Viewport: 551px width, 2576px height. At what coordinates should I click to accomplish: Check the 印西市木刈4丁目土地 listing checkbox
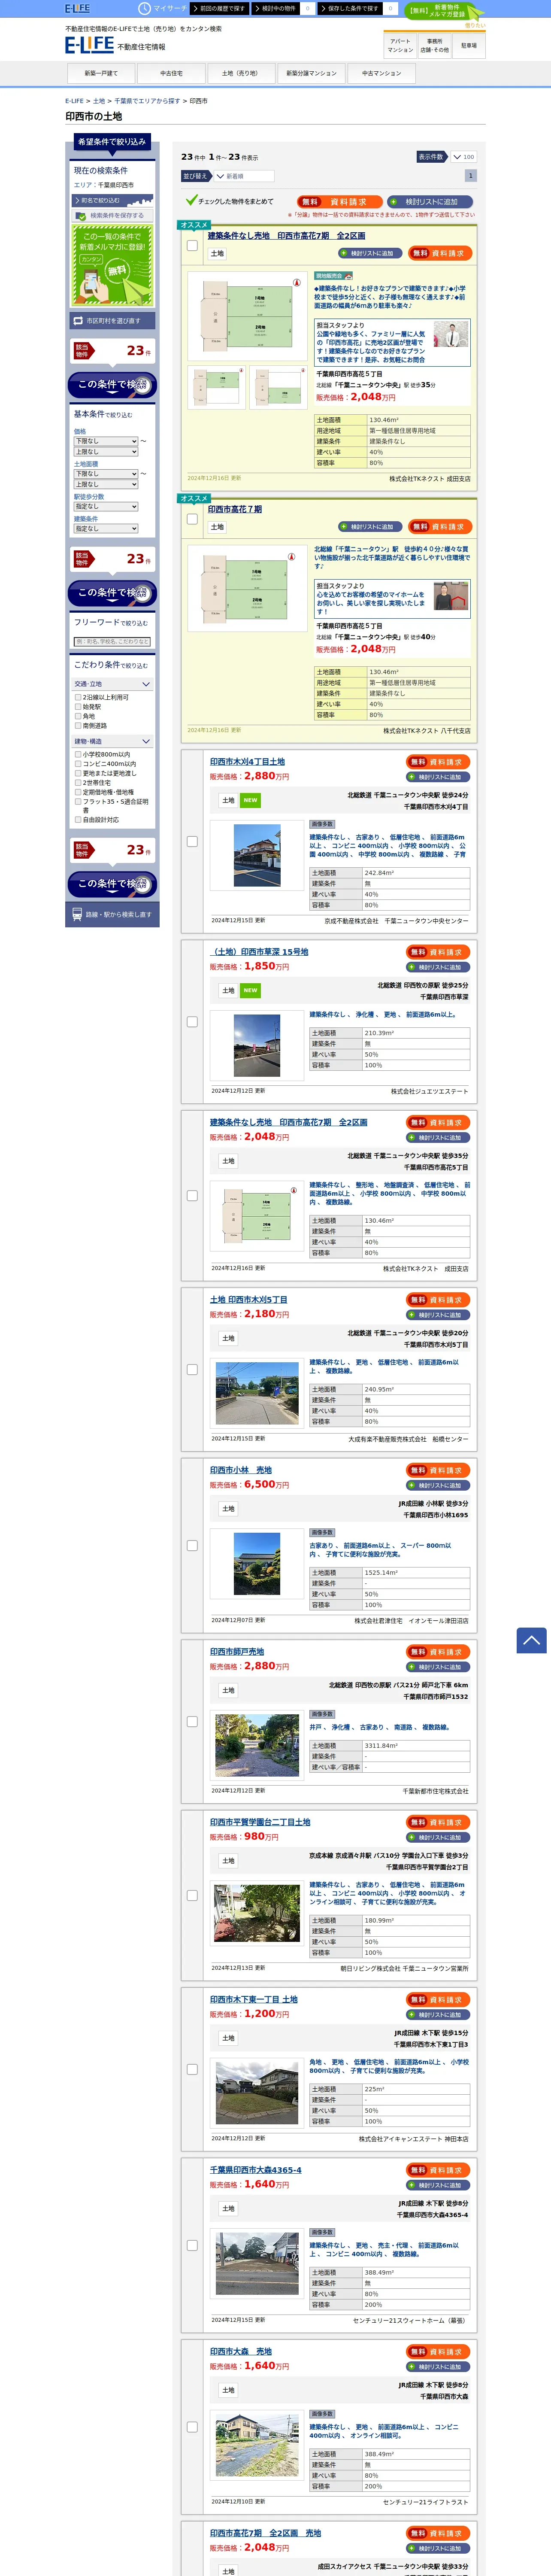pyautogui.click(x=192, y=841)
